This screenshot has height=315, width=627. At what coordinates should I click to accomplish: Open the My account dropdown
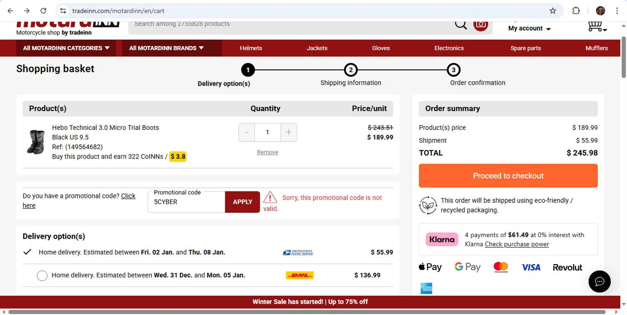pos(530,28)
